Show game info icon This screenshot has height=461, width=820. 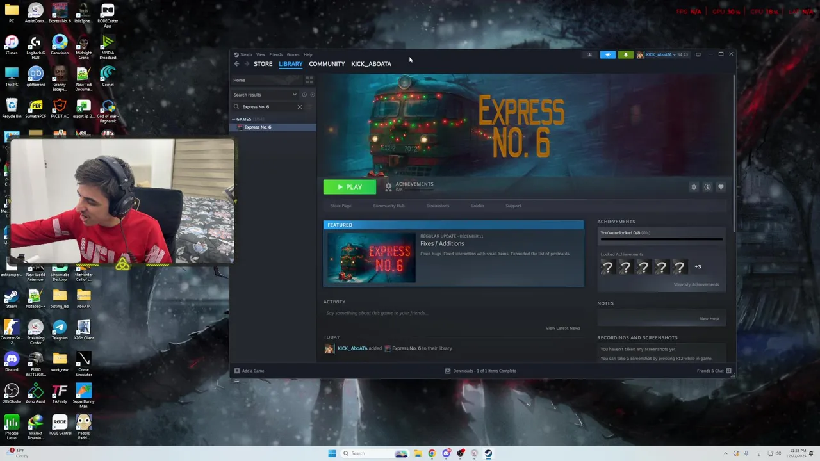(x=707, y=187)
